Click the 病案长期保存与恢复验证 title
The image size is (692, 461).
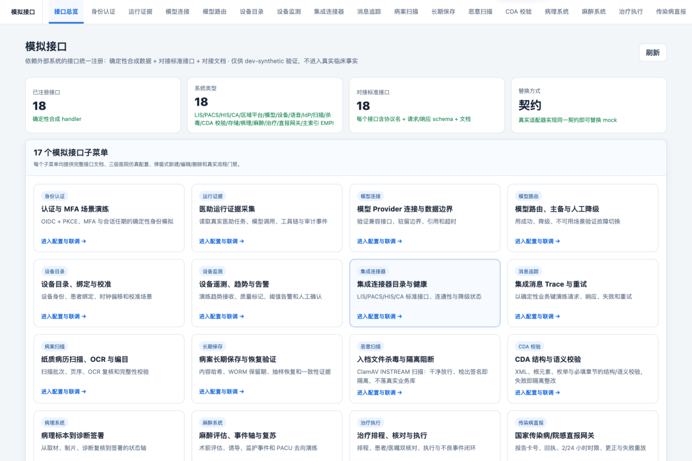pyautogui.click(x=238, y=359)
